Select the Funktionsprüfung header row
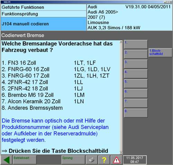The height and width of the screenshot is (165, 173). tap(44, 14)
